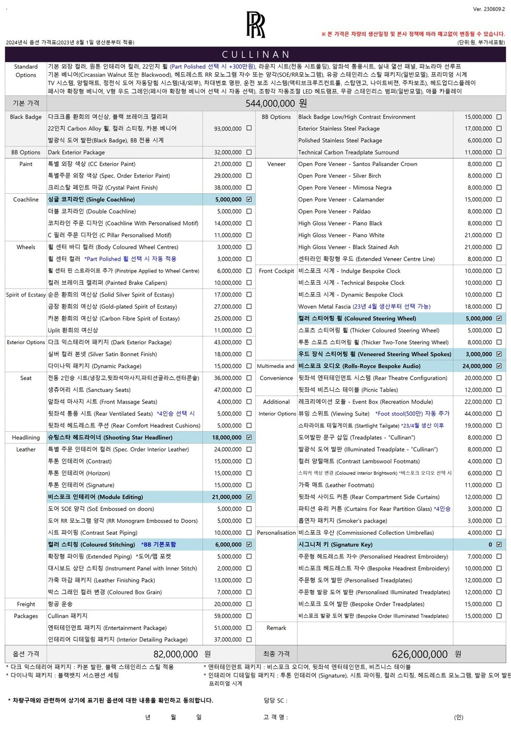511x732 pixels.
Task: Tick the Coloured Box Grain checkbox
Action: (x=249, y=592)
